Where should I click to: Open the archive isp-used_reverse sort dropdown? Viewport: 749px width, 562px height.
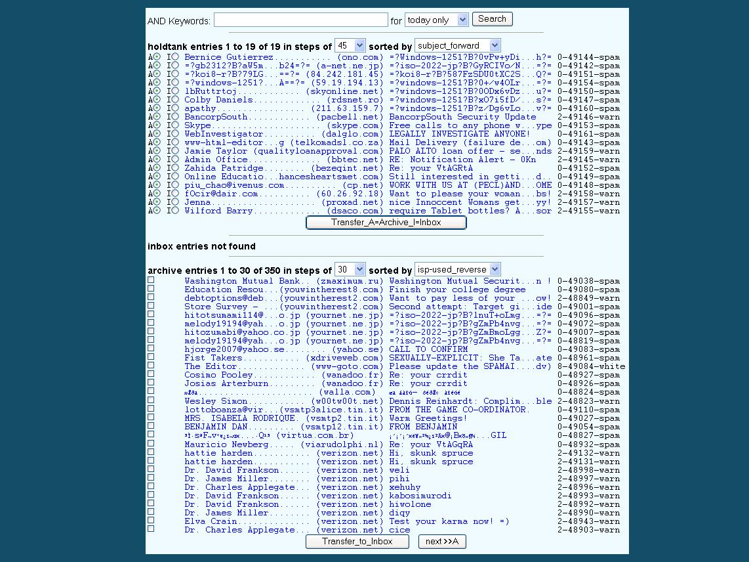pyautogui.click(x=457, y=269)
